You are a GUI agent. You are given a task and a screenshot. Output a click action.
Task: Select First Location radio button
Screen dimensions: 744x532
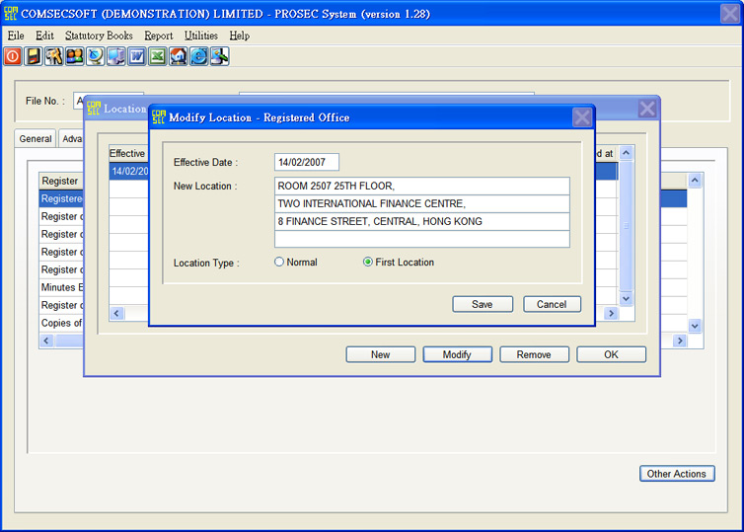[368, 263]
